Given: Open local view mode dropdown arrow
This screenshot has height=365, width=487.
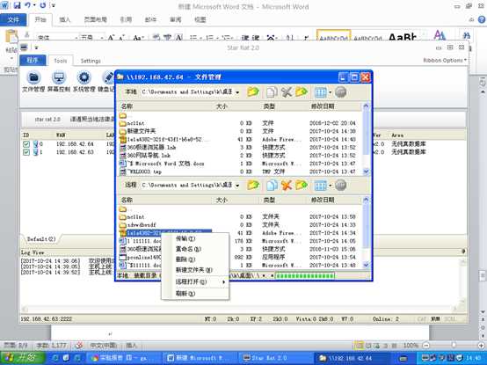Looking at the screenshot, I should pyautogui.click(x=330, y=92).
